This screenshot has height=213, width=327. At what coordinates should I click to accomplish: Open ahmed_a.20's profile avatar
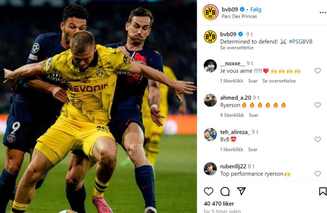(x=210, y=100)
